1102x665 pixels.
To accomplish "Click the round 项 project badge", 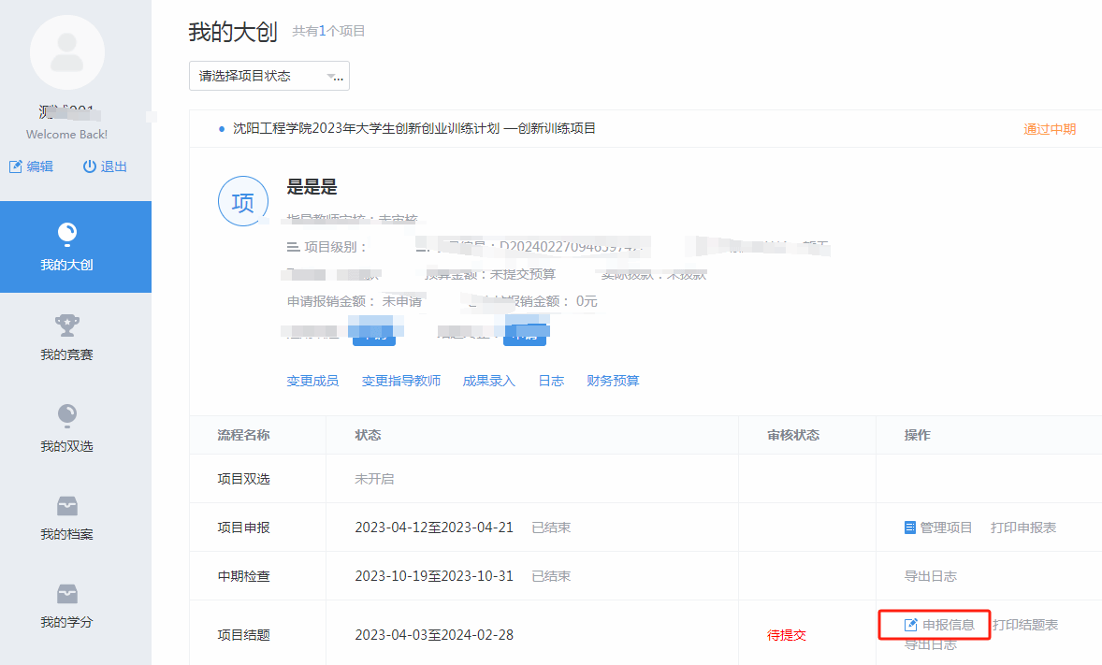I will tap(243, 201).
